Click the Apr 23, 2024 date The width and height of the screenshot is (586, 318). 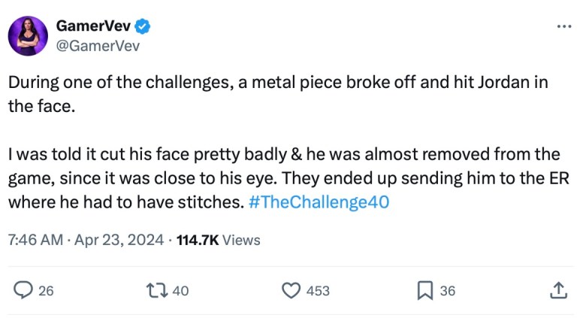(119, 240)
